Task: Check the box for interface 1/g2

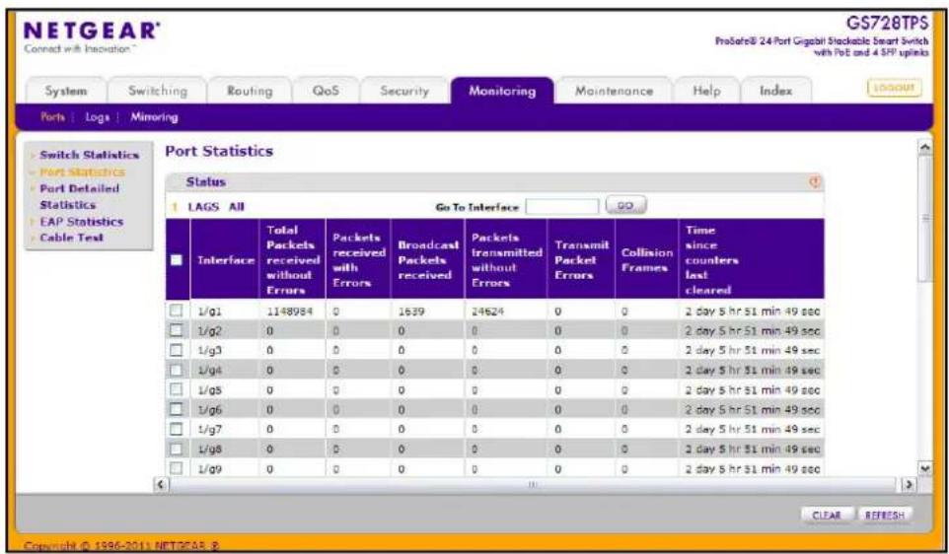Action: [177, 331]
